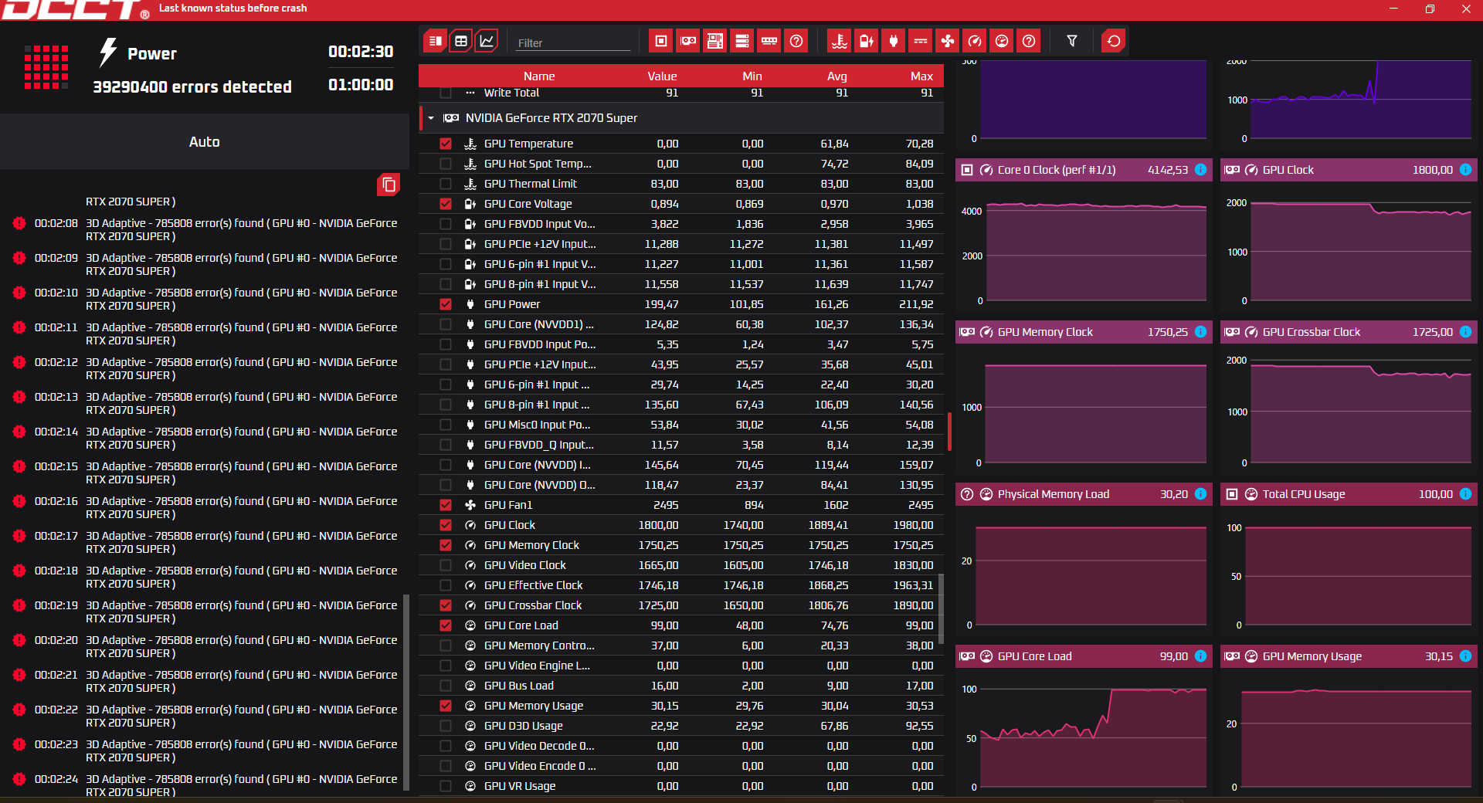
Task: Sort the table by the Max column
Action: pyautogui.click(x=921, y=76)
